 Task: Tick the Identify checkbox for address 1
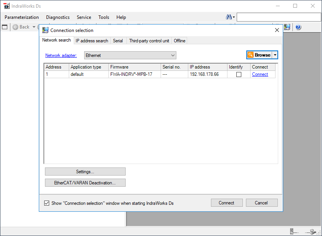coord(239,74)
